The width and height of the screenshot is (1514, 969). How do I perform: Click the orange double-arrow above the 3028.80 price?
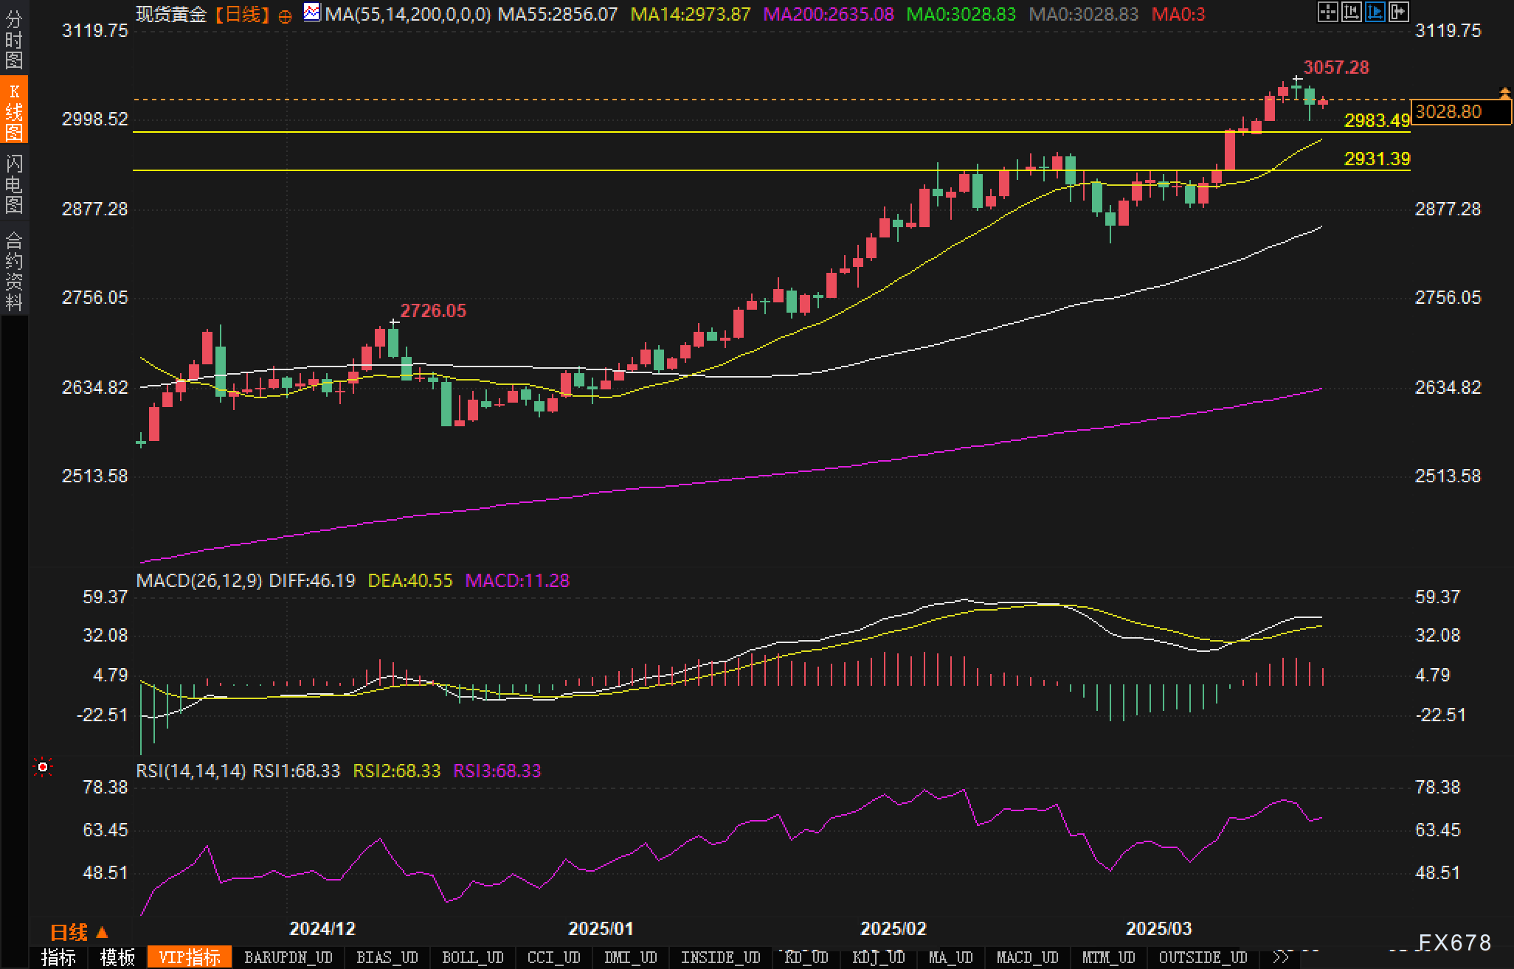[1504, 93]
